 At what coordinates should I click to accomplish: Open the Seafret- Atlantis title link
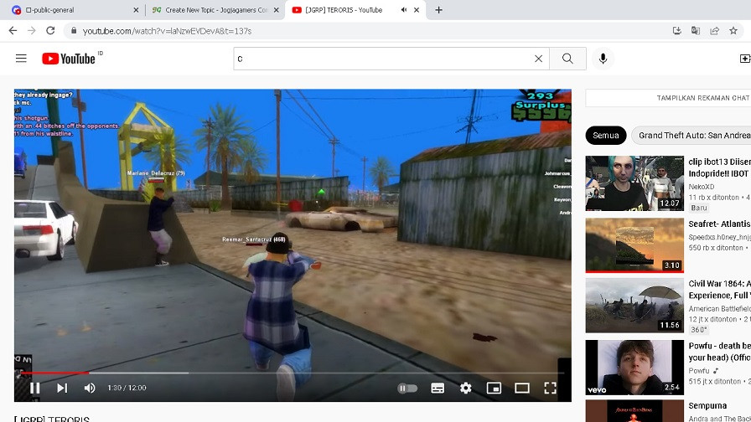(719, 224)
